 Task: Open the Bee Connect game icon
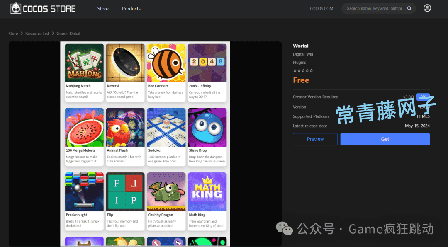tap(166, 63)
